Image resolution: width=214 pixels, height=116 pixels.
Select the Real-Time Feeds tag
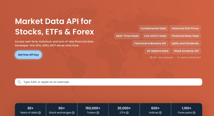click(x=127, y=36)
